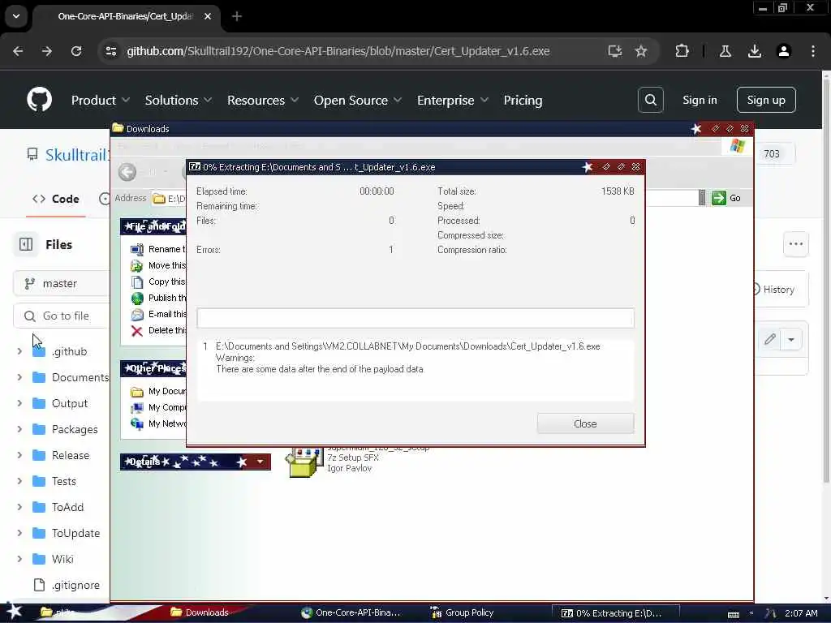Open browser profile avatar icon
The image size is (831, 623).
coord(783,51)
